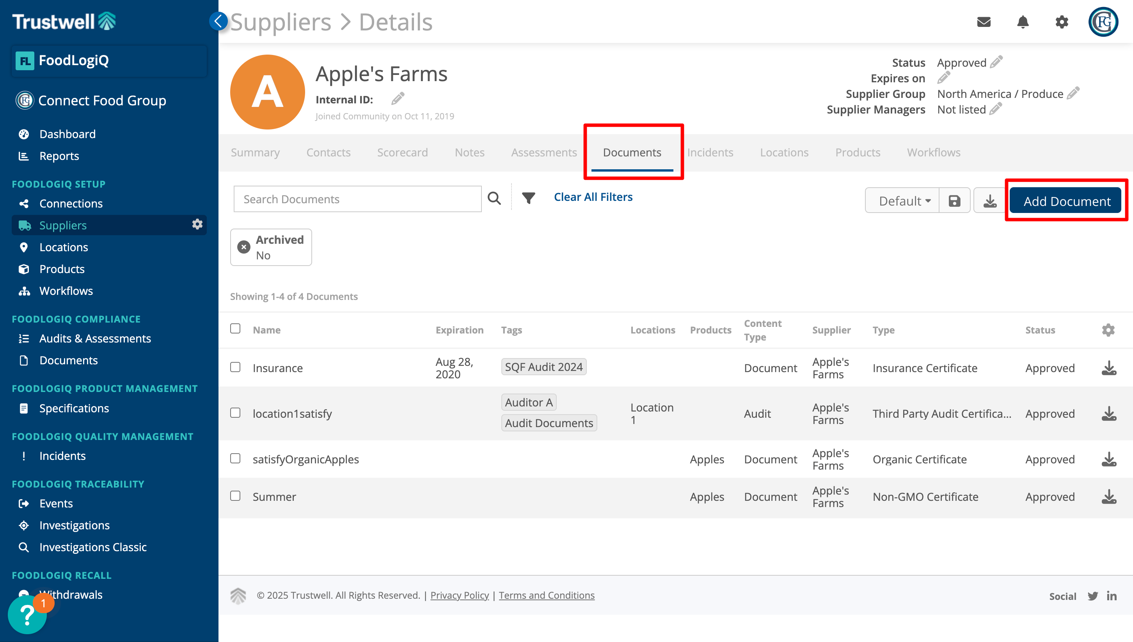Check the Summer row checkbox

coord(235,496)
